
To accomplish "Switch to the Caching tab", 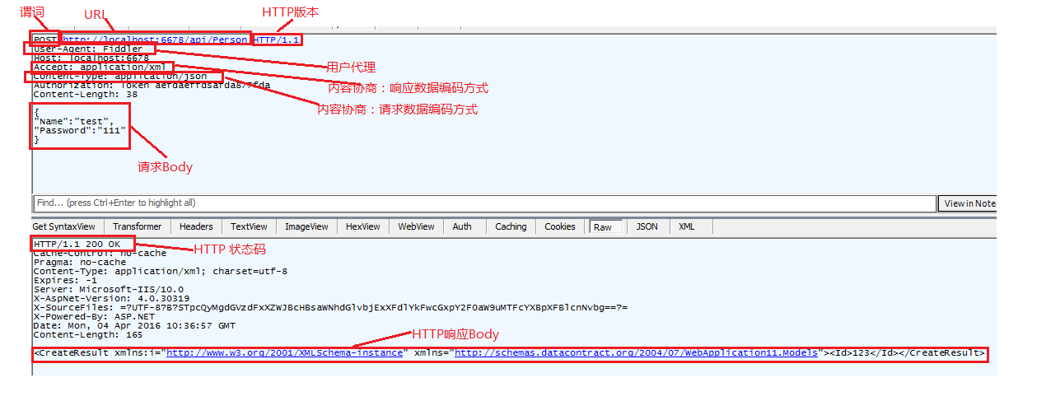I will point(511,226).
